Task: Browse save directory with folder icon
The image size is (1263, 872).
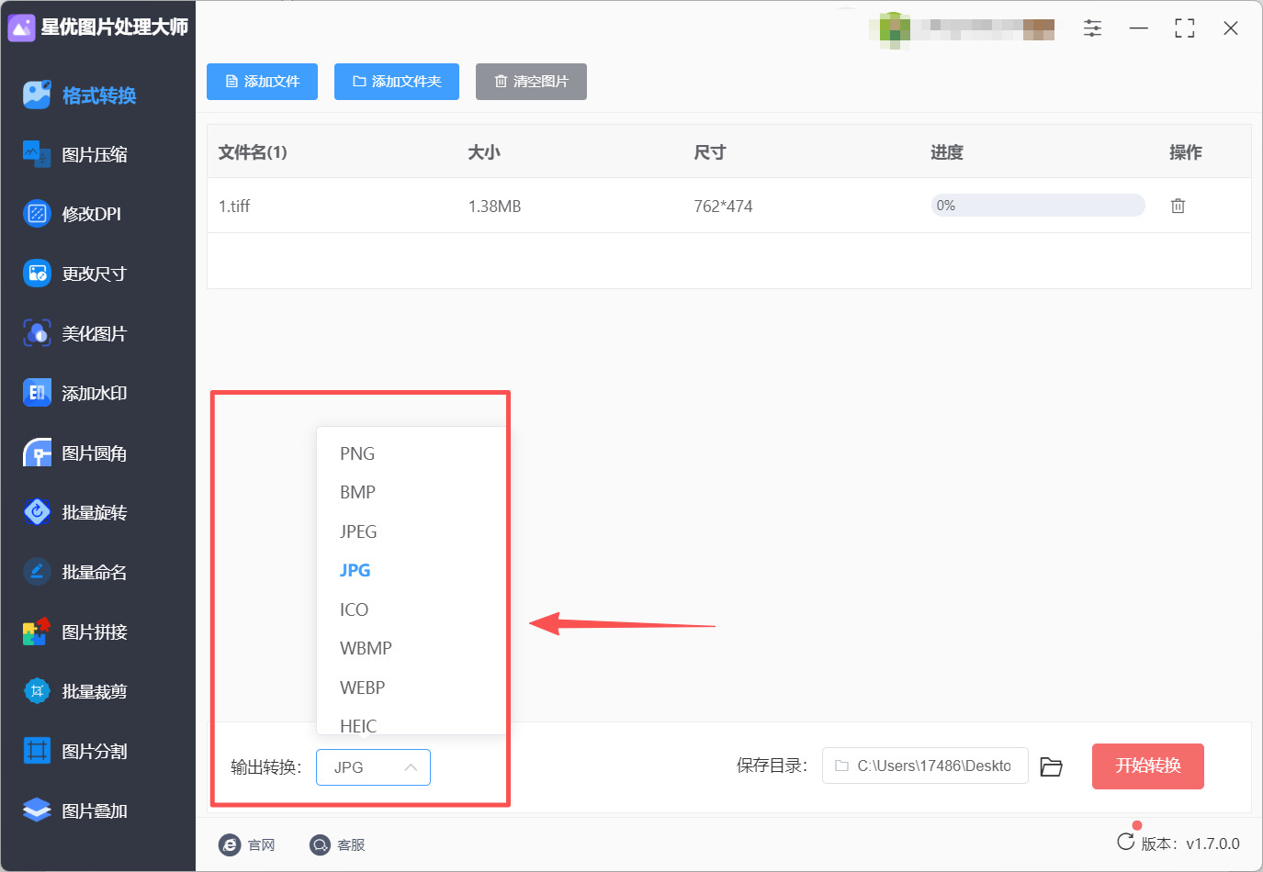Action: 1051,766
